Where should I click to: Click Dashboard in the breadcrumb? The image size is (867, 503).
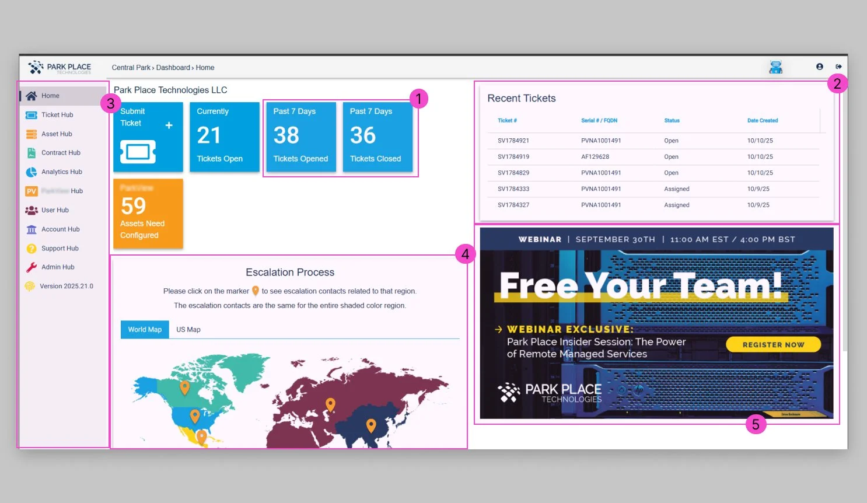(173, 68)
